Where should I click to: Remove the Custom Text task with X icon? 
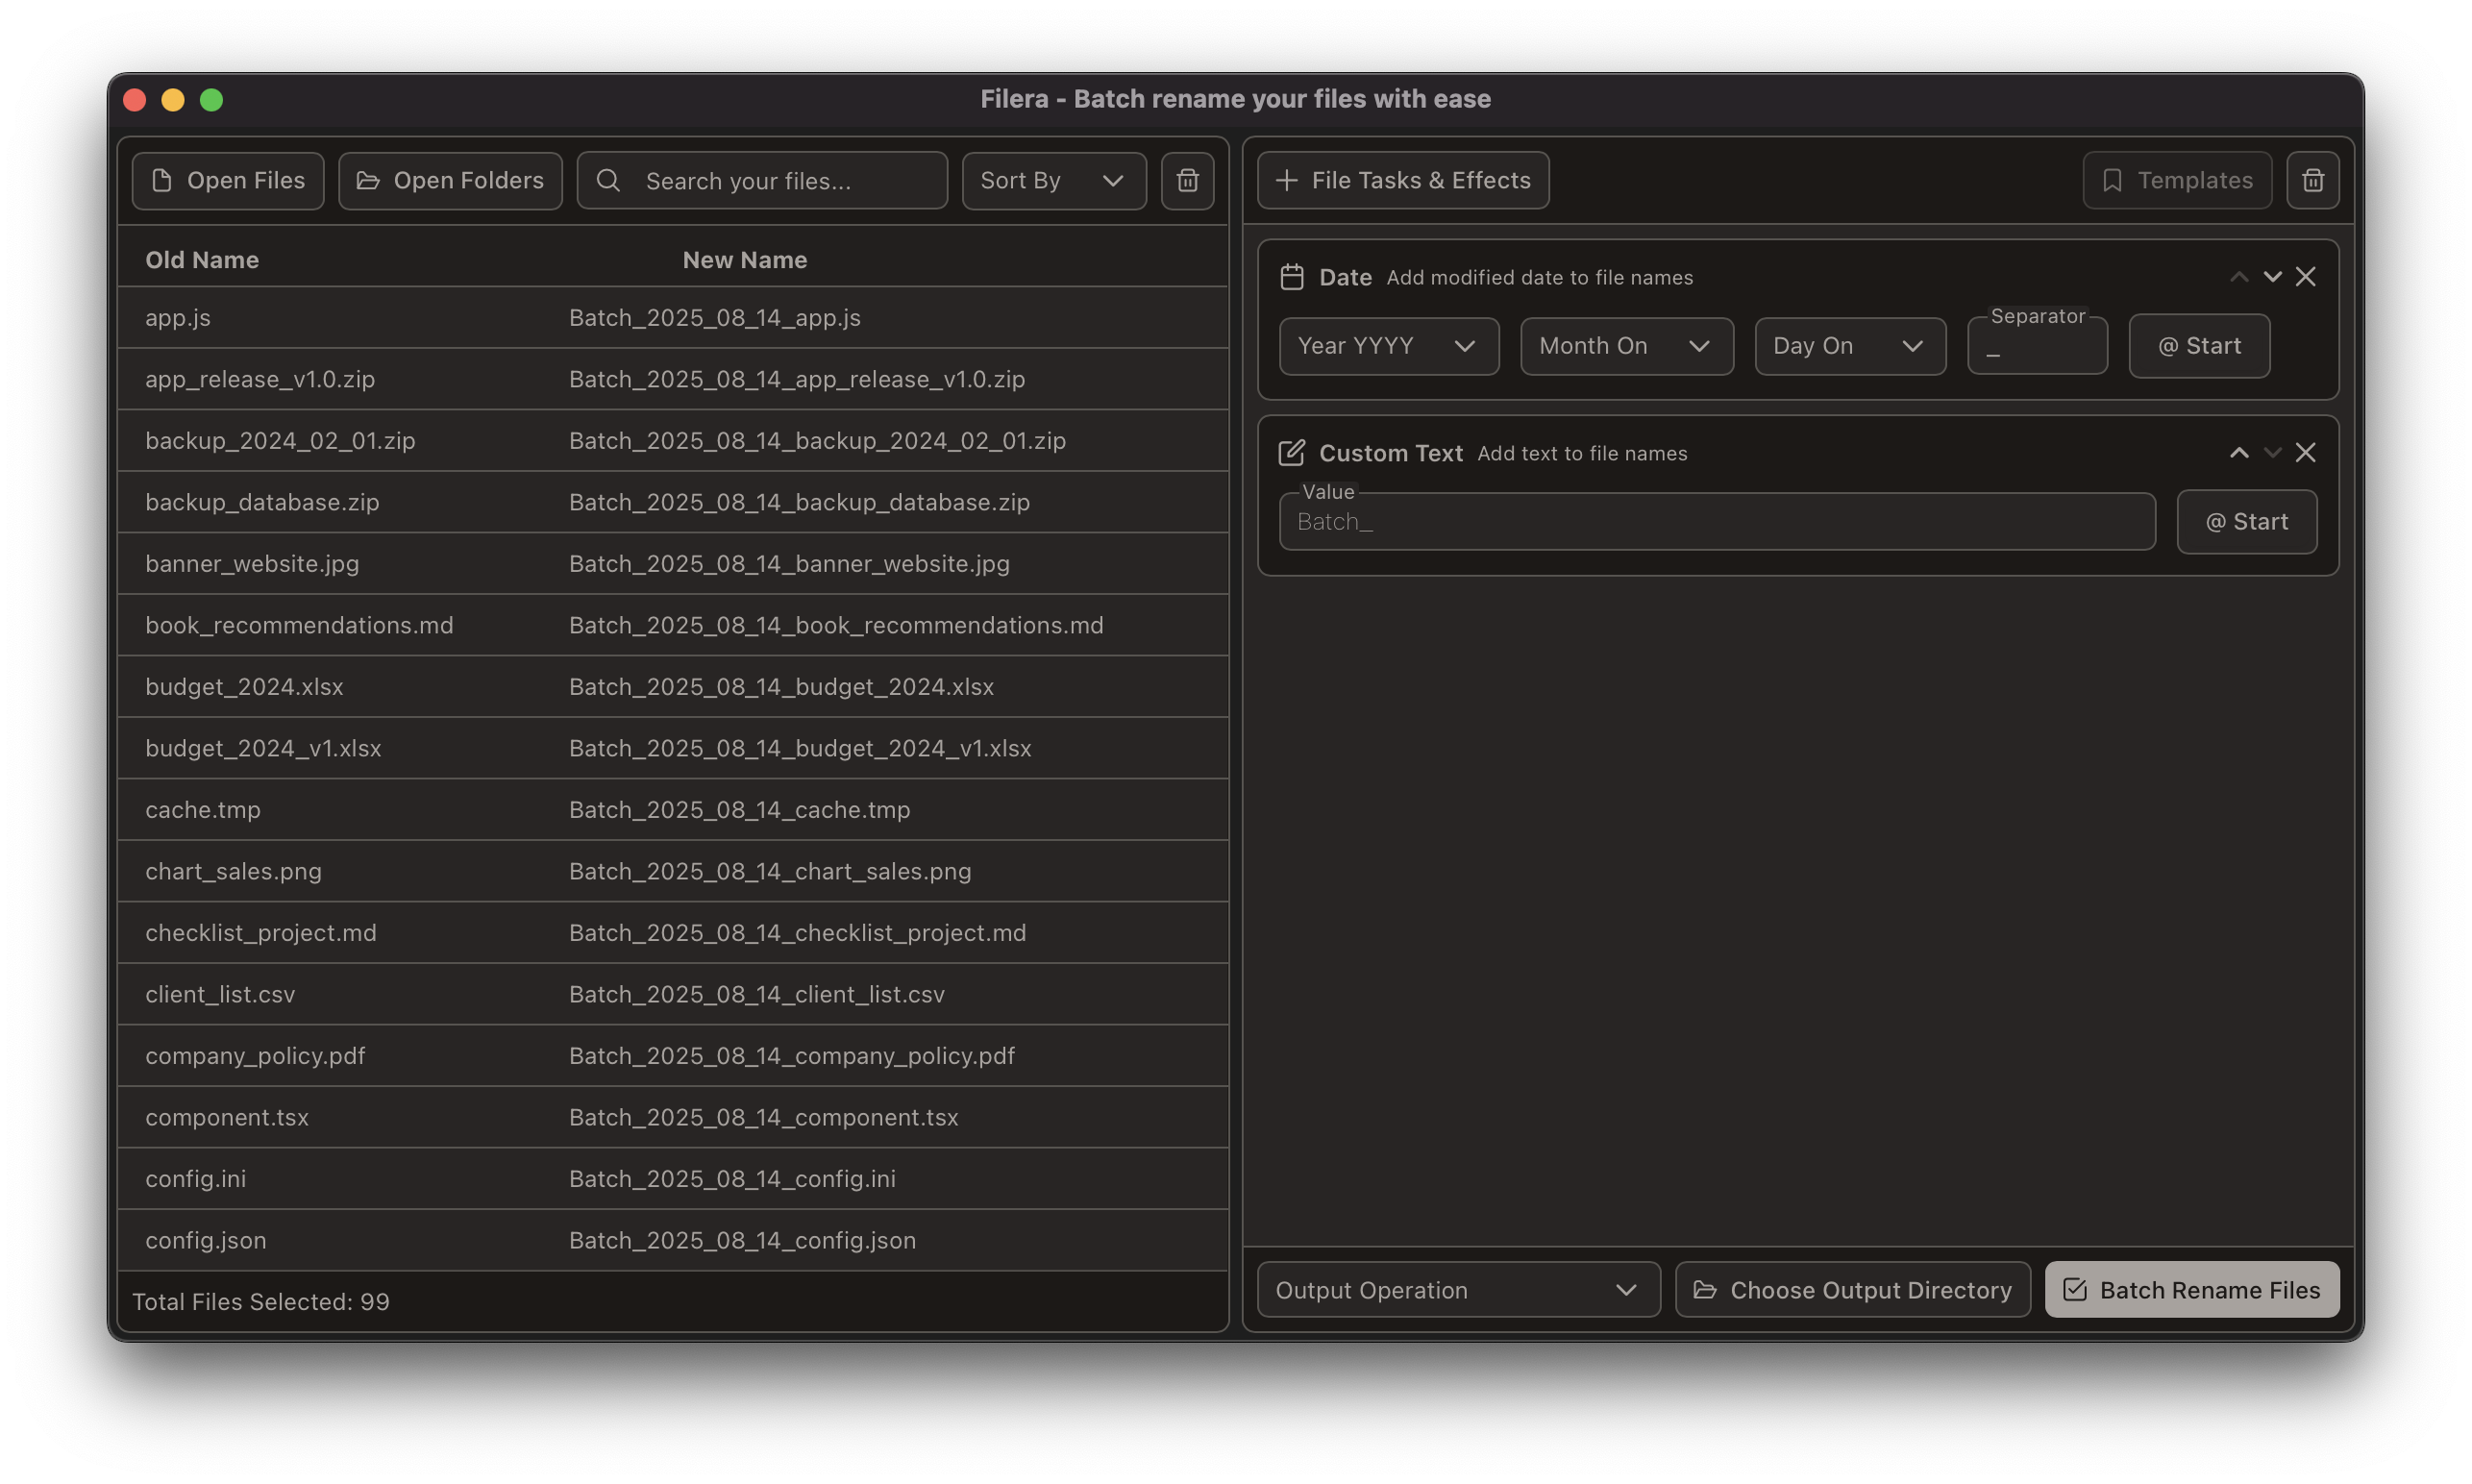2305,453
